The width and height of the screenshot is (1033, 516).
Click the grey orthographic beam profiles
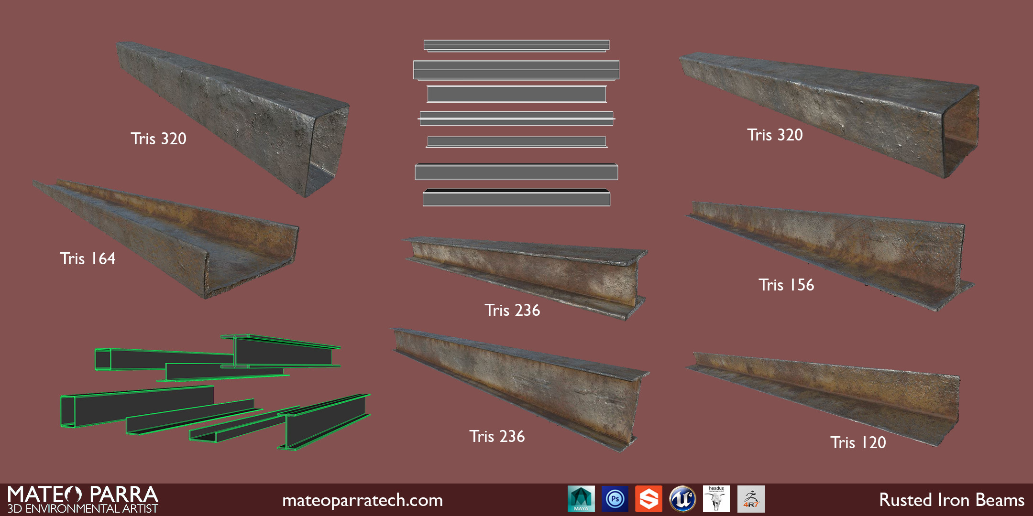tap(516, 123)
